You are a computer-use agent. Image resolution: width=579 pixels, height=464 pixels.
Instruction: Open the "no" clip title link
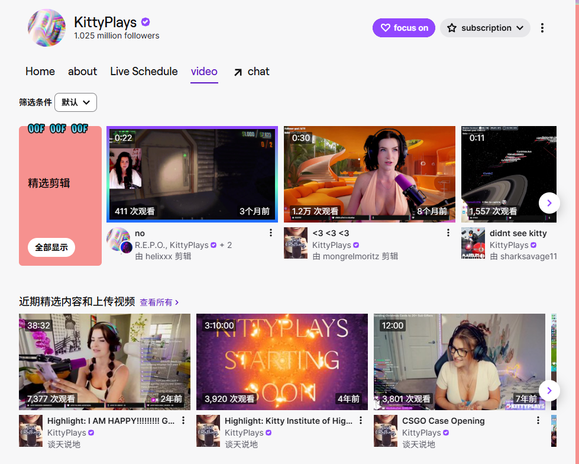click(x=140, y=233)
